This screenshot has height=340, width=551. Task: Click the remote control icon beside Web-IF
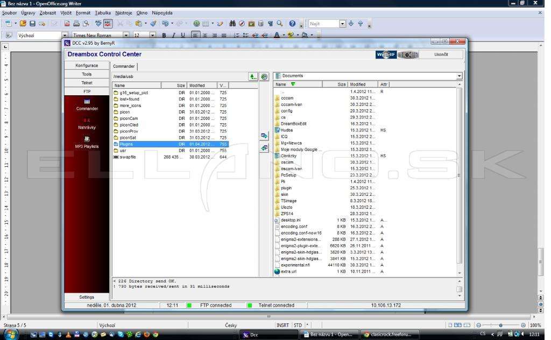408,54
